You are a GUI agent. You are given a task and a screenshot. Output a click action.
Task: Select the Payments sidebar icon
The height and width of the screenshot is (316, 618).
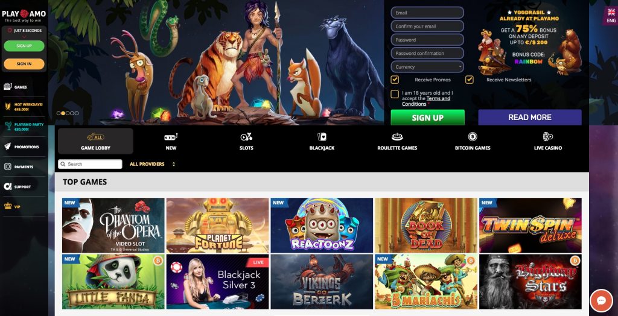[7, 166]
